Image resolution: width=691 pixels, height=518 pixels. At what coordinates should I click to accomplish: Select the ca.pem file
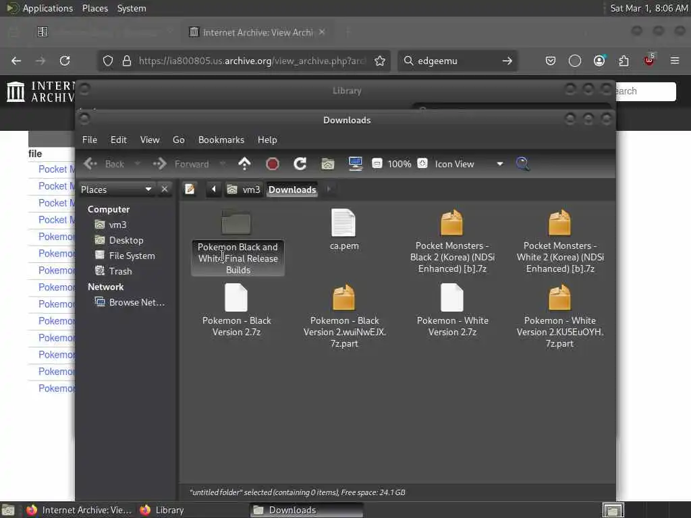click(343, 230)
